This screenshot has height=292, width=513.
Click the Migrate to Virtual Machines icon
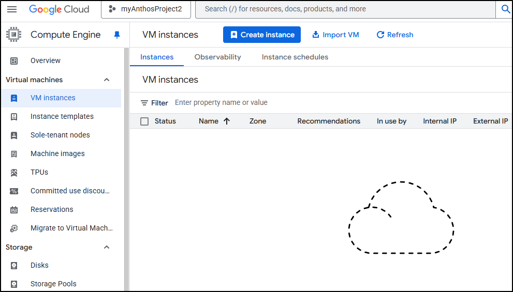14,228
